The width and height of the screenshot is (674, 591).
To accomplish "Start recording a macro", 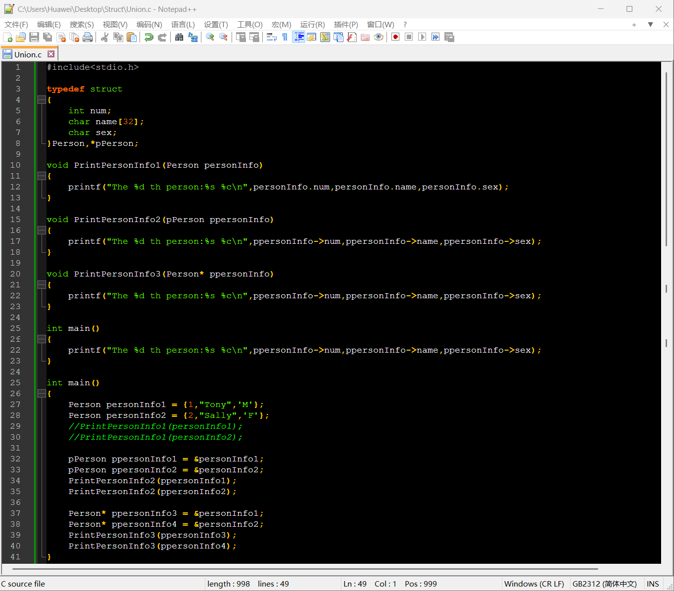I will [x=395, y=37].
